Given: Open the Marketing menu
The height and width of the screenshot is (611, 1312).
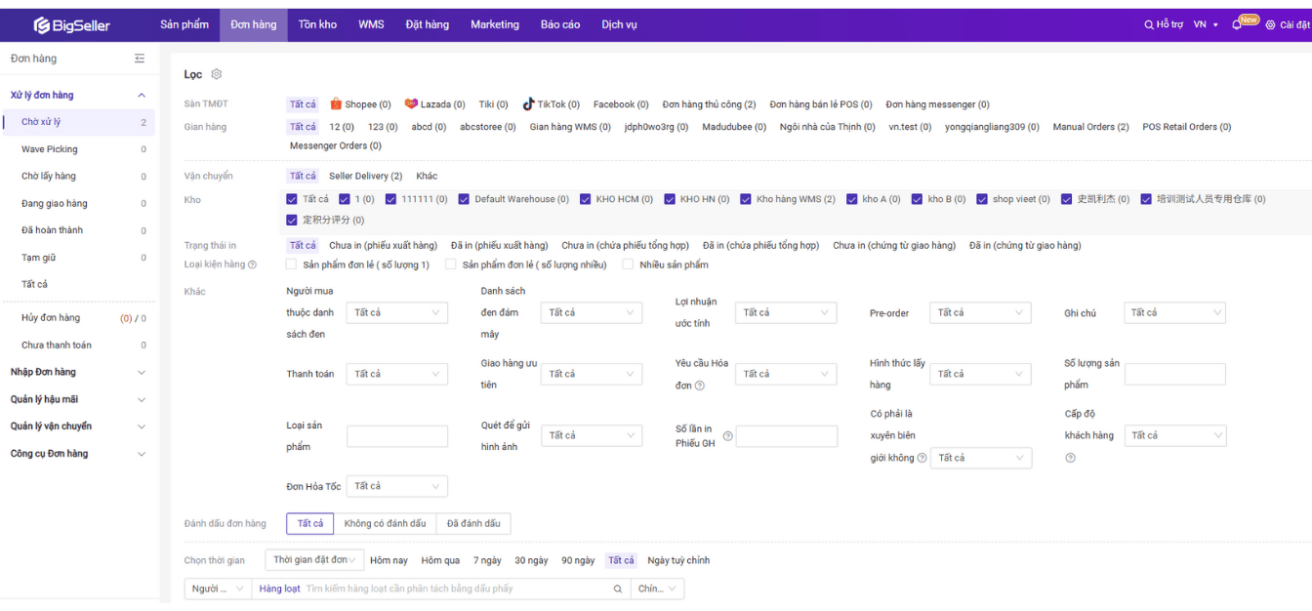Looking at the screenshot, I should click(x=495, y=24).
